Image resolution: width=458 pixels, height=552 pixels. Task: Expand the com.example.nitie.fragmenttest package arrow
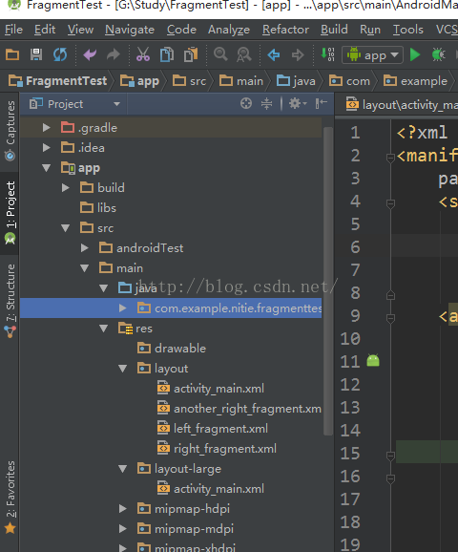(122, 308)
